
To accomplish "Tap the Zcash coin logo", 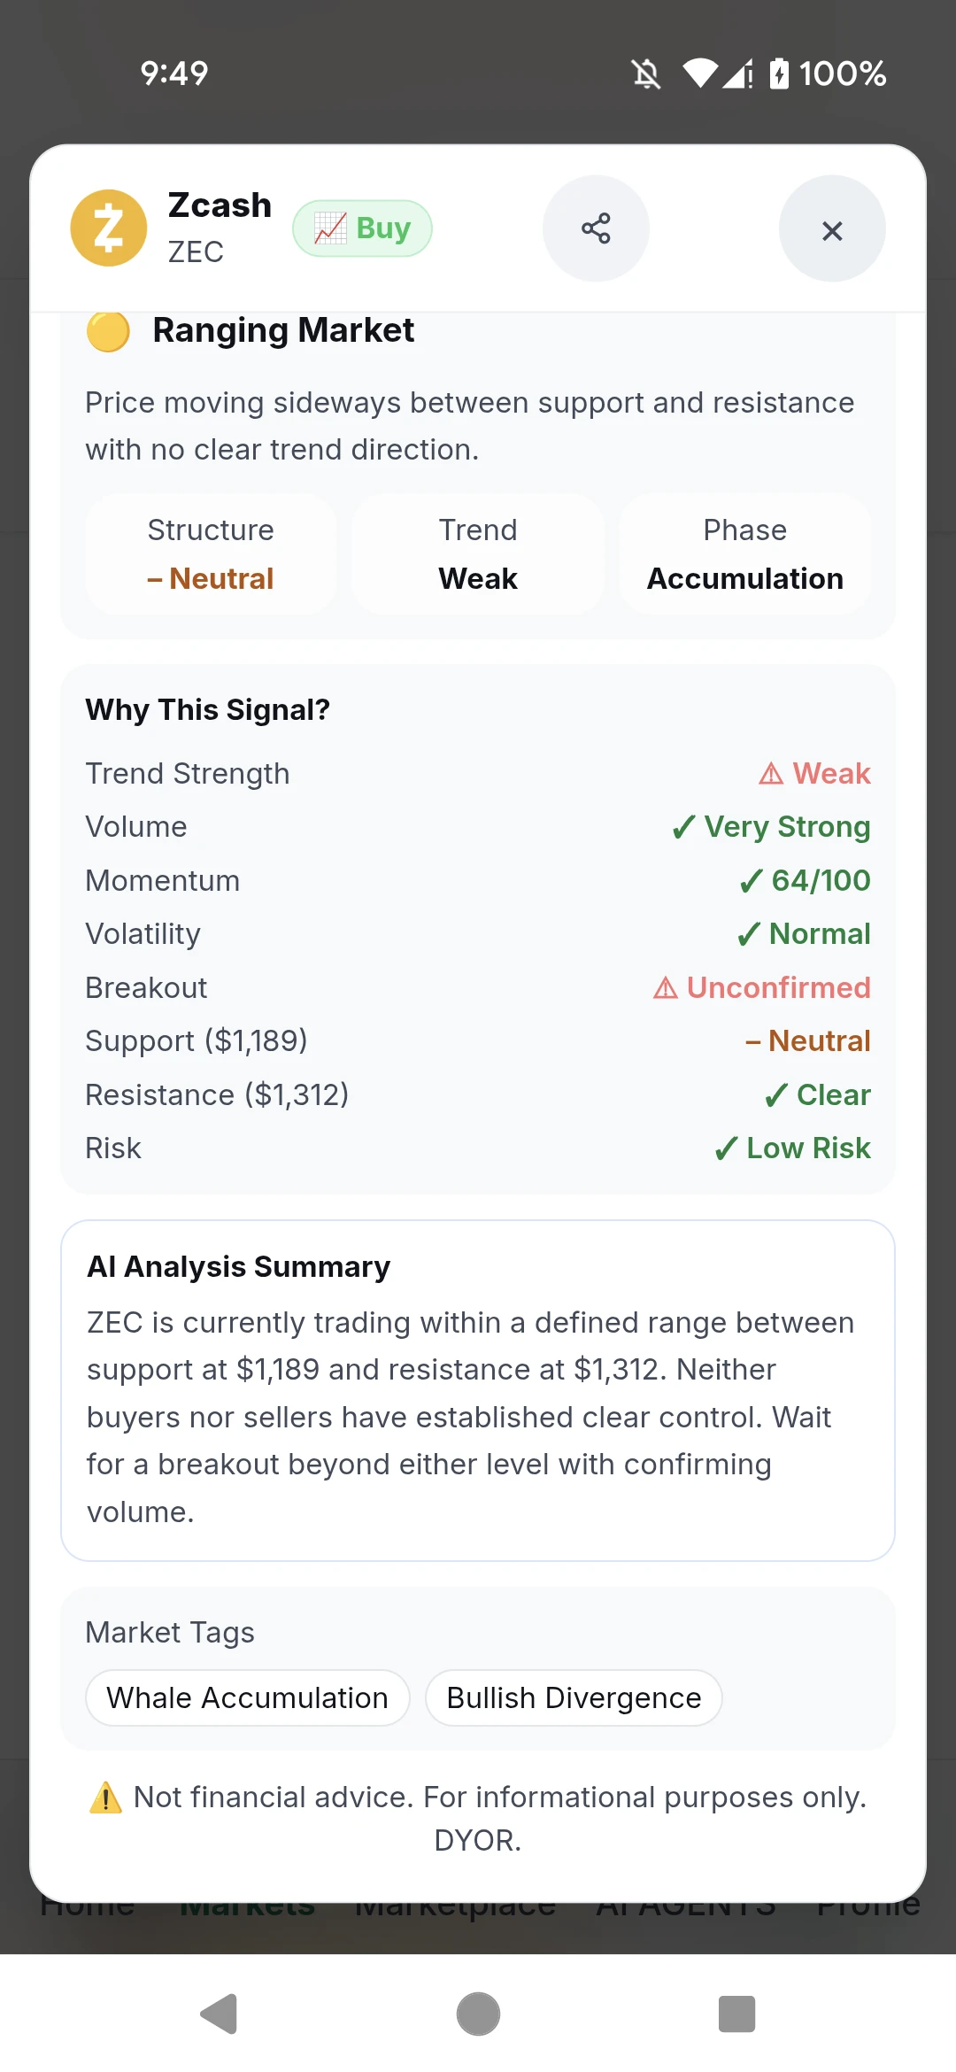I will (109, 228).
